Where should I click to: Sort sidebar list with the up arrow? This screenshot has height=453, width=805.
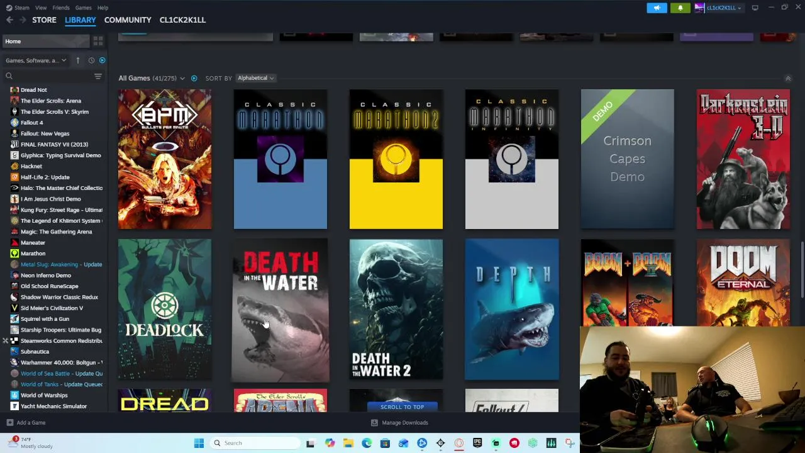click(x=78, y=60)
